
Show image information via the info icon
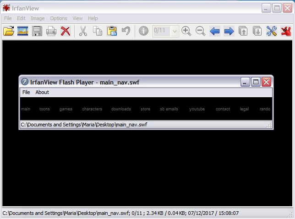tap(143, 31)
